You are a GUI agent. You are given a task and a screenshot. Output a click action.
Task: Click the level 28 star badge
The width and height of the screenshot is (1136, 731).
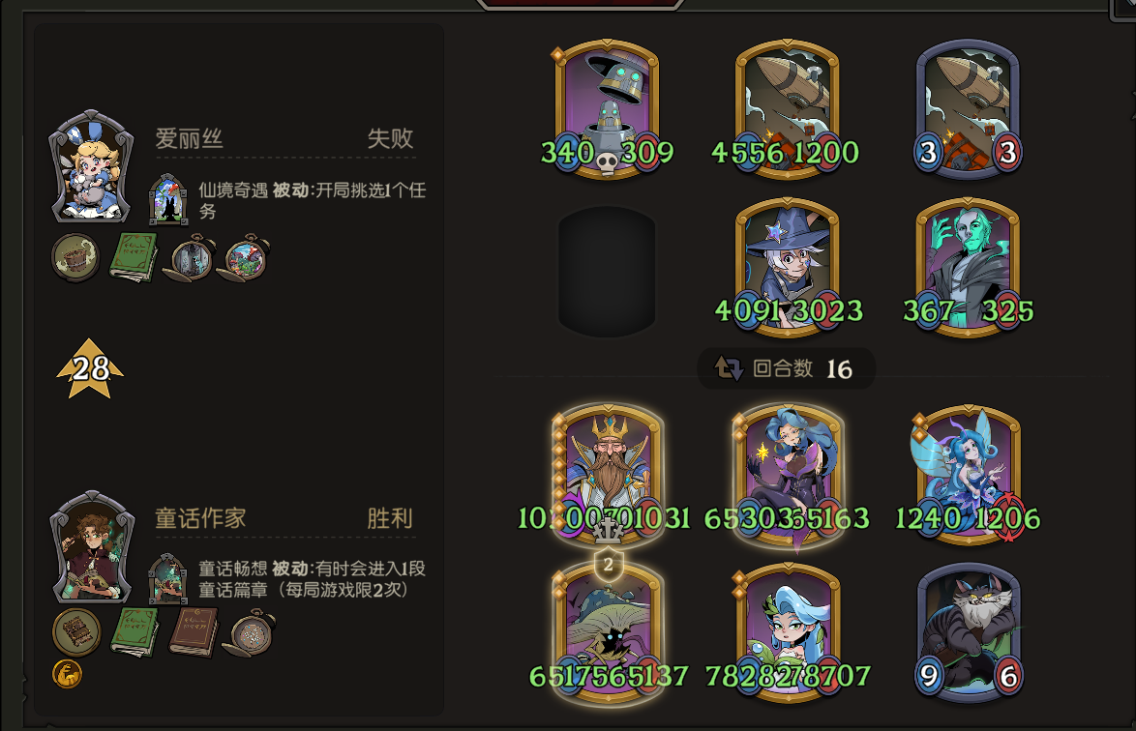pyautogui.click(x=90, y=368)
